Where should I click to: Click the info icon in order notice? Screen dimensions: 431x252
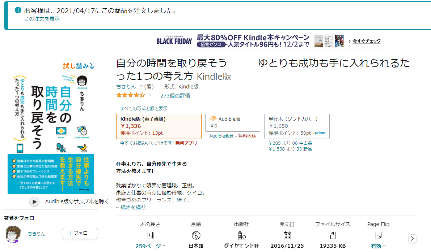pos(18,10)
